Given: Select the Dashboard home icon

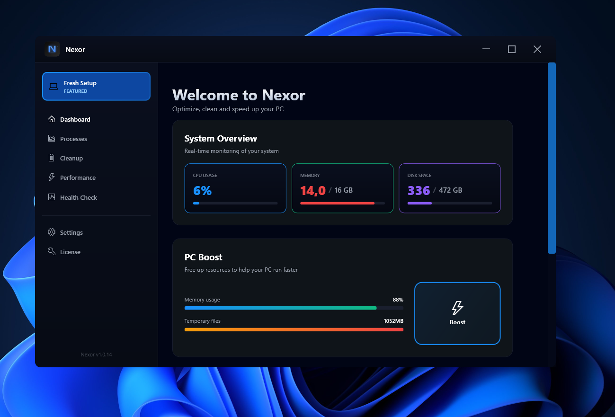Looking at the screenshot, I should [x=52, y=119].
